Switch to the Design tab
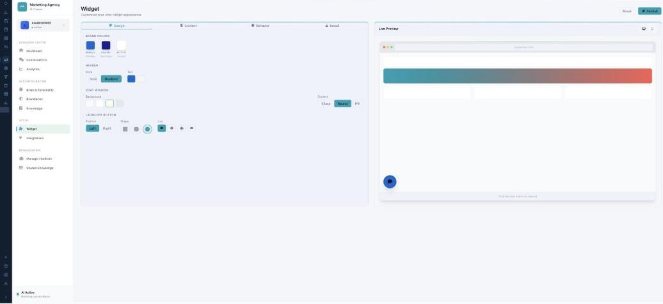663x304 pixels. (x=116, y=26)
